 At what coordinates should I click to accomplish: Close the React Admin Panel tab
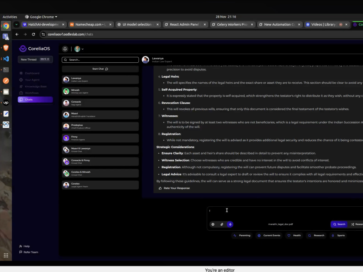tap(205, 25)
